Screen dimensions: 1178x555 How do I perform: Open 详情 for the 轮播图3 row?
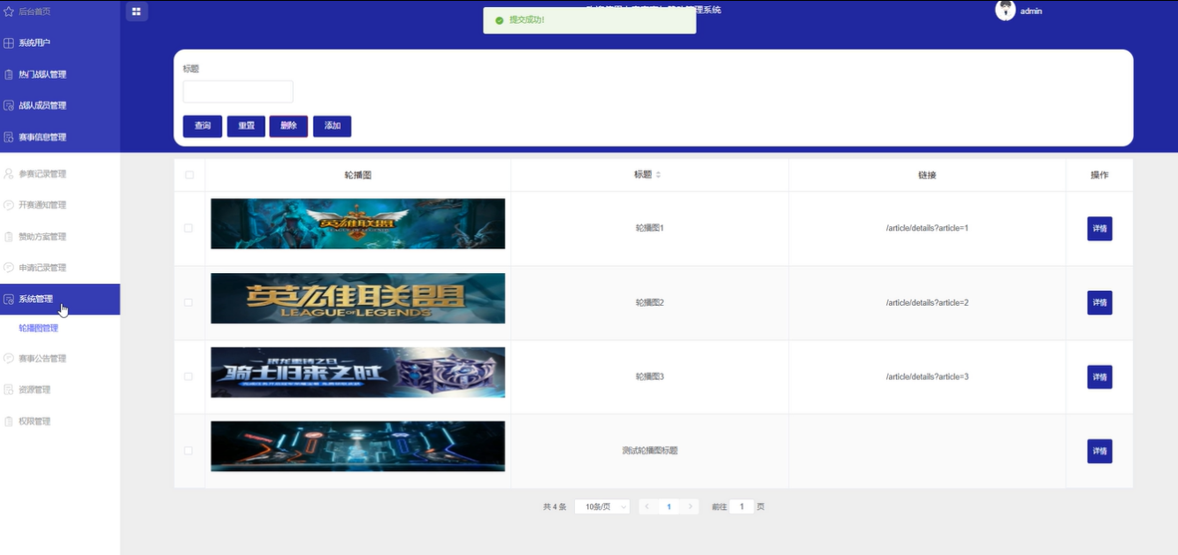tap(1099, 376)
